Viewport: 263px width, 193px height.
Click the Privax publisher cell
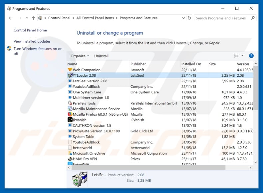(x=135, y=159)
